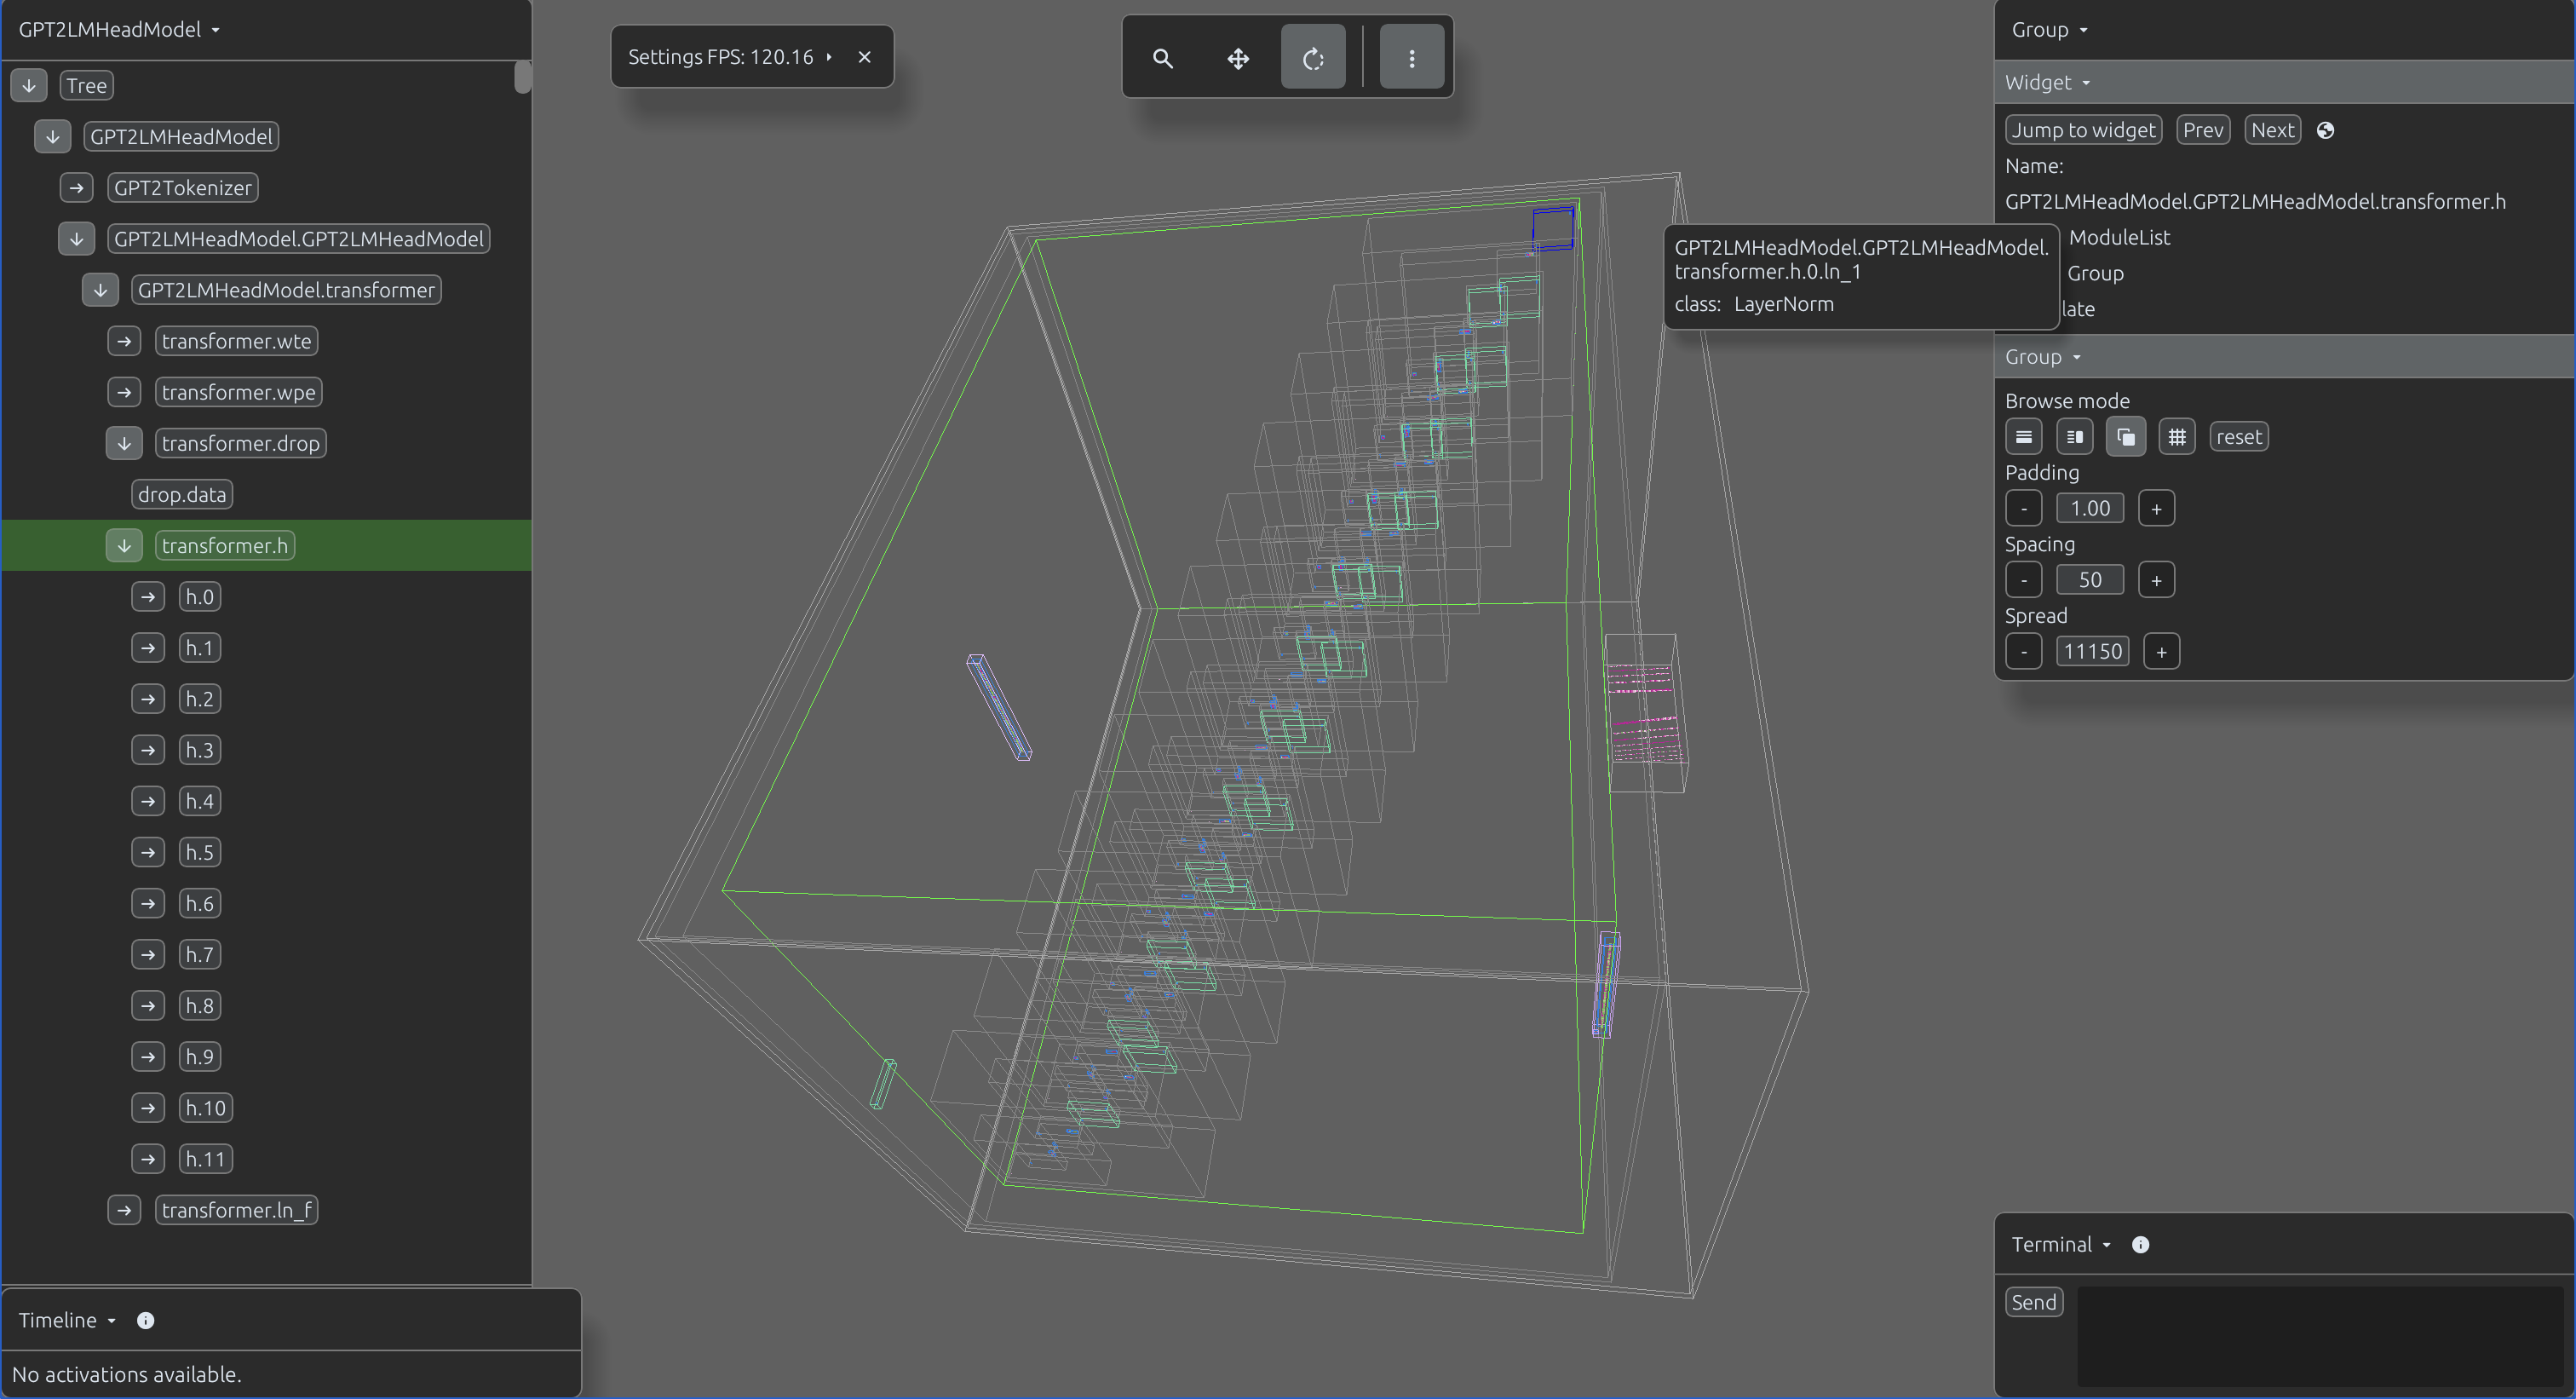Screen dimensions: 2576x1399
Task: Select the list browse mode
Action: [2023, 437]
